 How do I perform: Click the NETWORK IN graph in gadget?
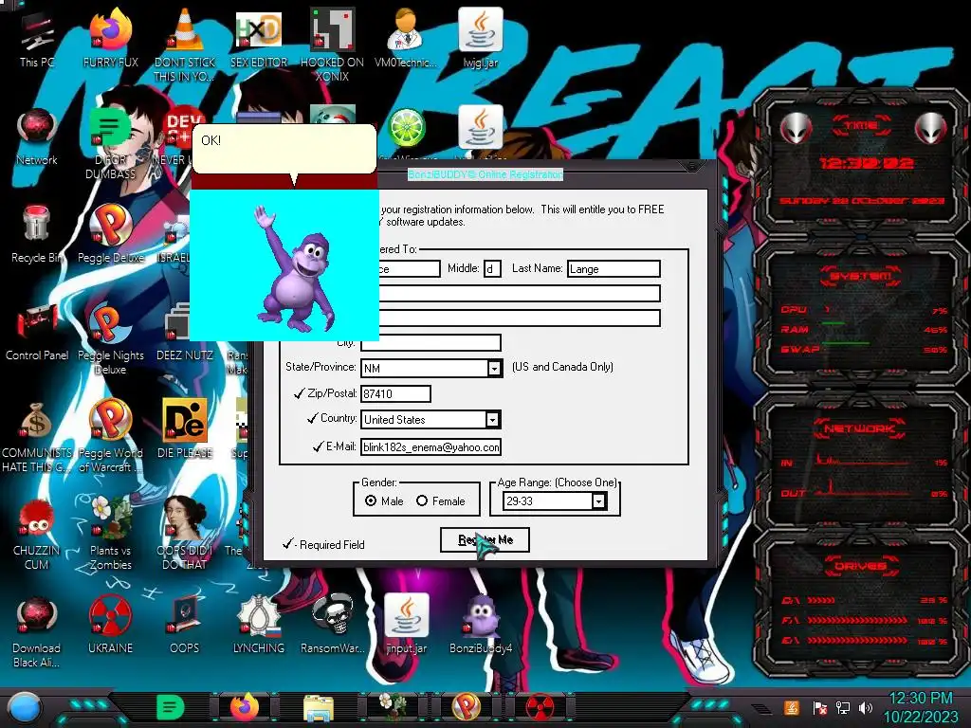tap(864, 461)
